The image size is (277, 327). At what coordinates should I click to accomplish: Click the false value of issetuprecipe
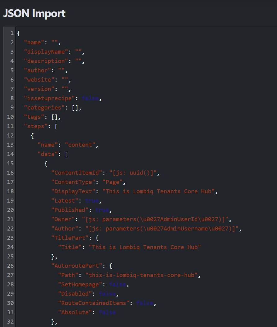[x=90, y=98]
